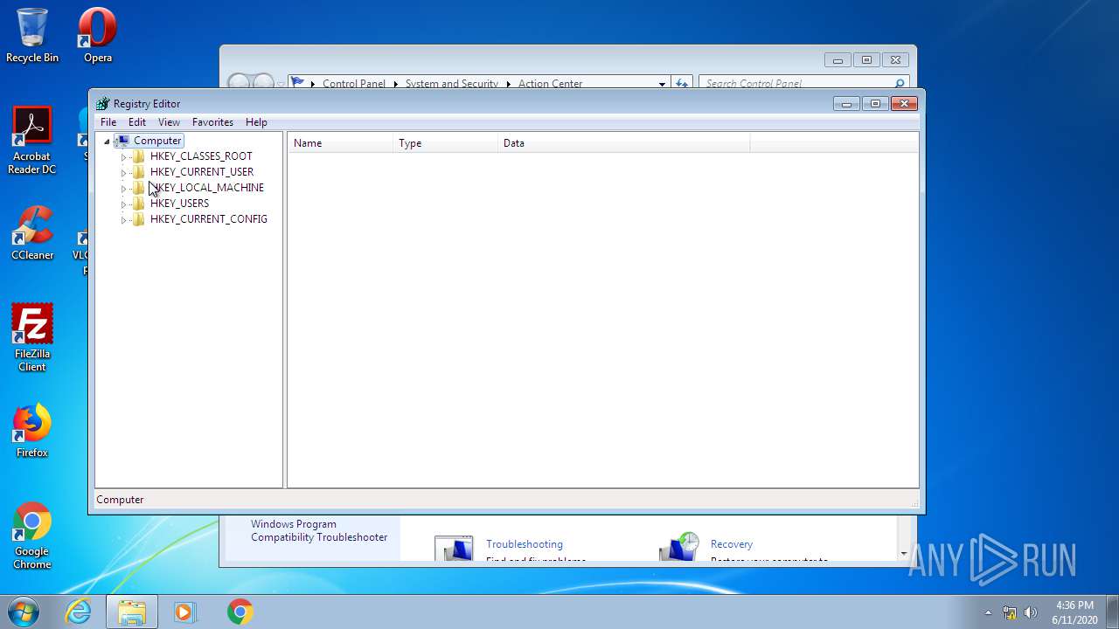Open Acrobat Reader DC desktop shortcut

[32, 141]
